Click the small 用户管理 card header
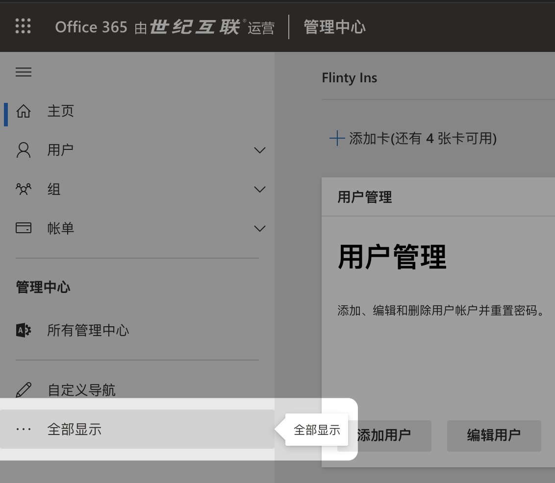The width and height of the screenshot is (555, 483). [x=365, y=197]
